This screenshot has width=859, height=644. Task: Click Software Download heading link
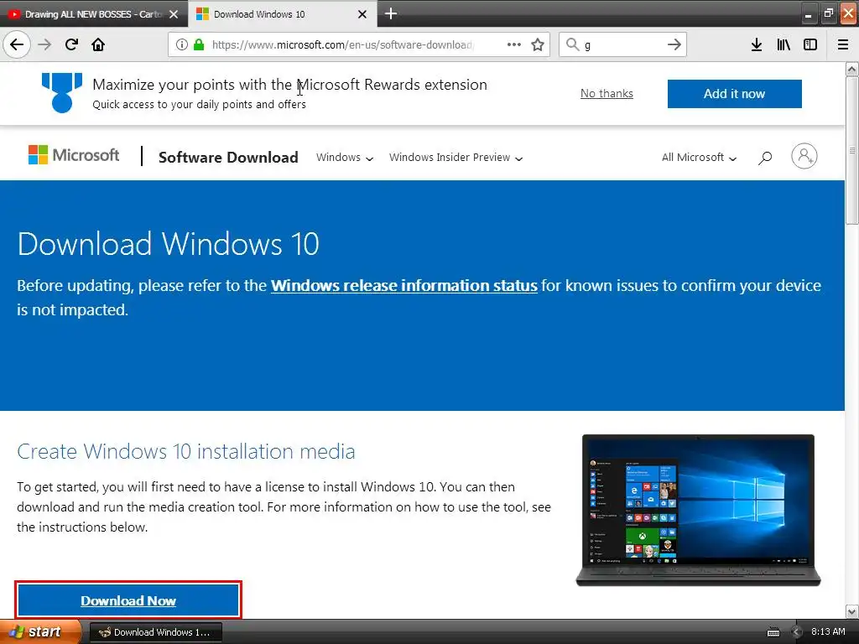228,158
